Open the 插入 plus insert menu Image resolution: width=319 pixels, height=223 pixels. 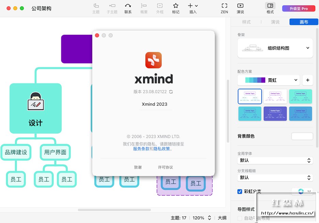pyautogui.click(x=193, y=6)
